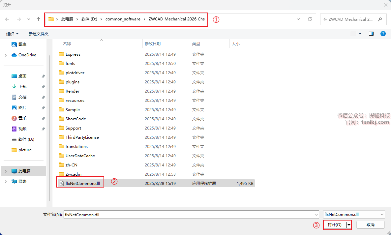Screen dimensions: 391x235
Task: Sort by 名称 column header
Action: [x=67, y=44]
